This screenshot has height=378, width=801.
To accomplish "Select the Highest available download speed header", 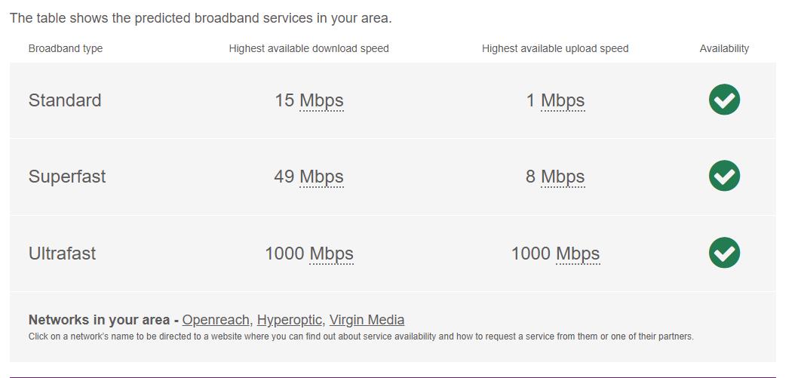I will [x=309, y=48].
